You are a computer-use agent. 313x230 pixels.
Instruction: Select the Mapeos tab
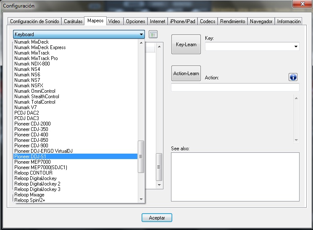click(x=95, y=21)
